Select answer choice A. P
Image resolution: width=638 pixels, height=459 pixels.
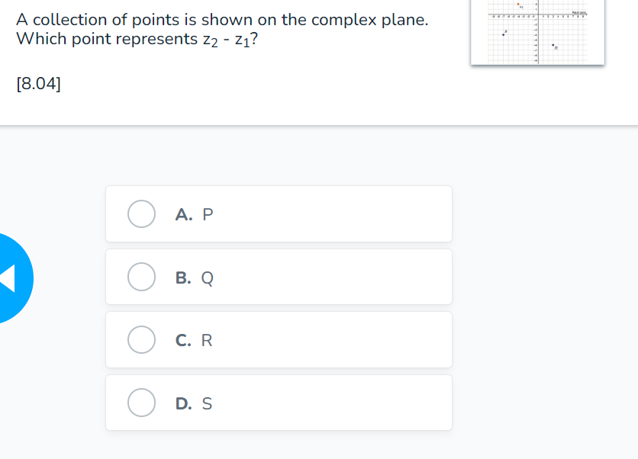pyautogui.click(x=279, y=214)
